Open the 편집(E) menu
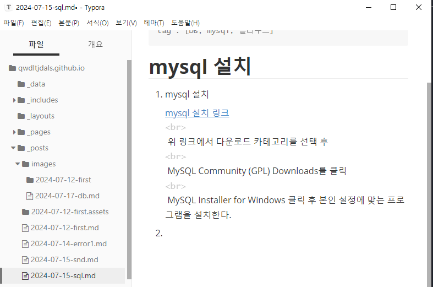 coord(41,23)
